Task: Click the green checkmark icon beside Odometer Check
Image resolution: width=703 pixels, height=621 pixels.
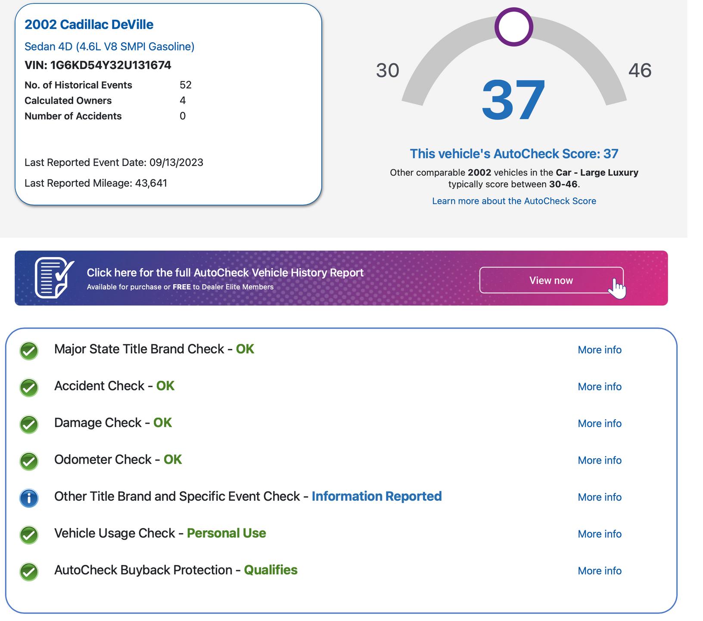Action: coord(29,461)
